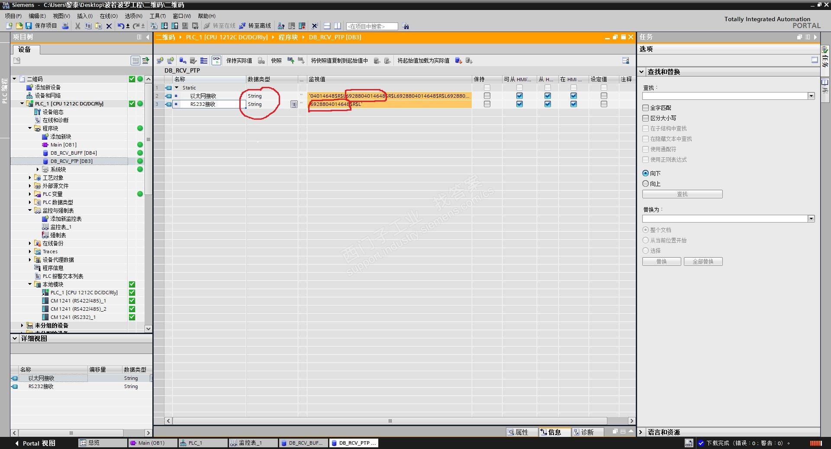
Task: Click the project tree vertical scrollbar thumb
Action: pyautogui.click(x=148, y=140)
